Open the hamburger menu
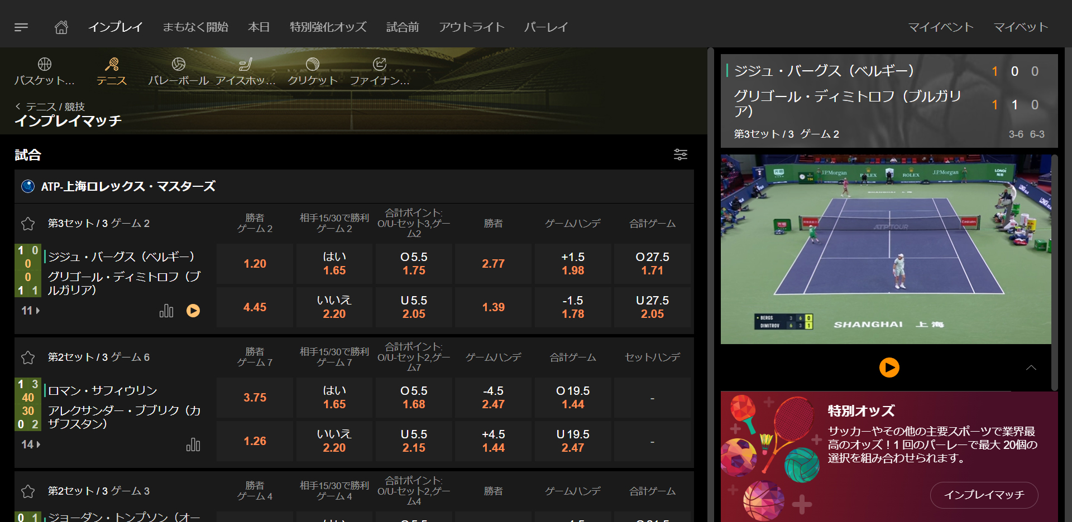The height and width of the screenshot is (522, 1072). pyautogui.click(x=21, y=27)
